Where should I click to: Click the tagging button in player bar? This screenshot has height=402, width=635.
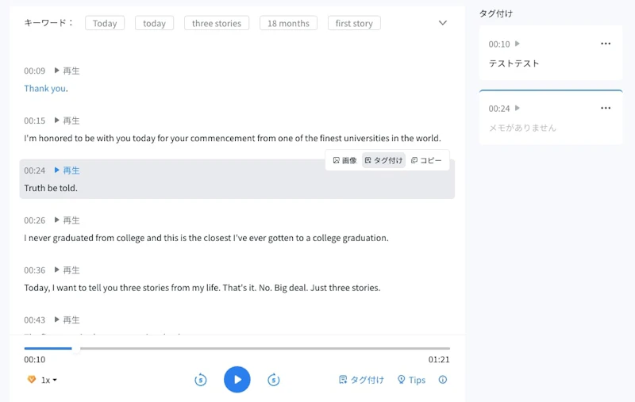pyautogui.click(x=361, y=380)
